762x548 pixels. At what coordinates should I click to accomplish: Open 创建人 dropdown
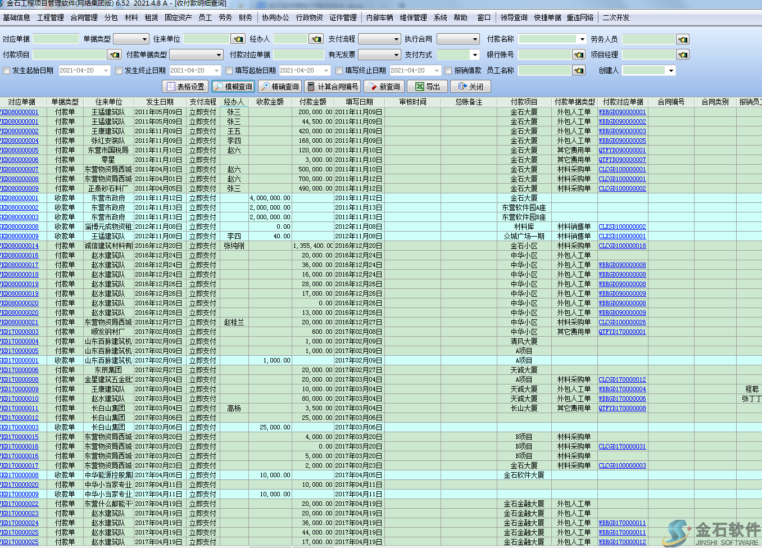(x=670, y=70)
